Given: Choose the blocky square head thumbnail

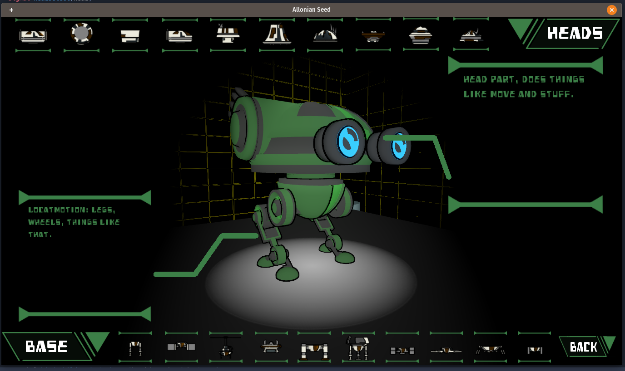Looking at the screenshot, I should pyautogui.click(x=130, y=35).
